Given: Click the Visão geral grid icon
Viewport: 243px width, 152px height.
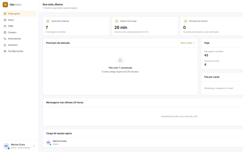Looking at the screenshot, I should point(5,14).
